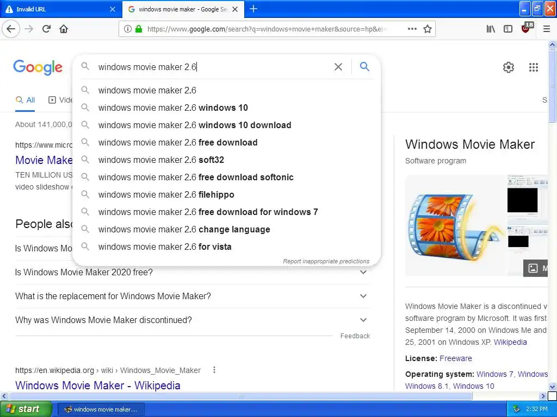Open a new browser tab
Image resolution: width=557 pixels, height=417 pixels.
point(253,9)
